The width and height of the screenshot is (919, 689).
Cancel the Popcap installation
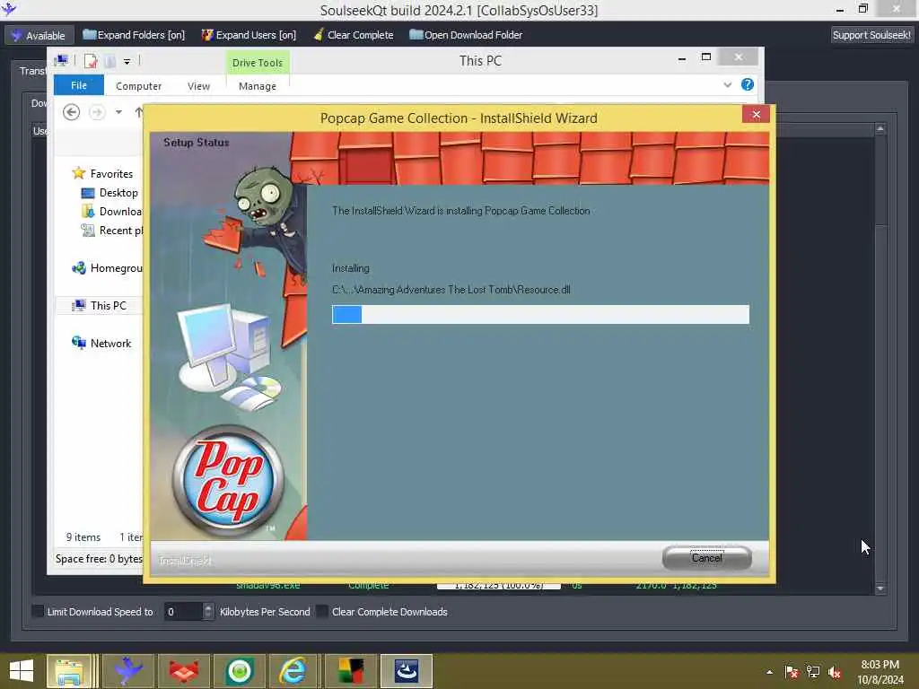(x=707, y=558)
